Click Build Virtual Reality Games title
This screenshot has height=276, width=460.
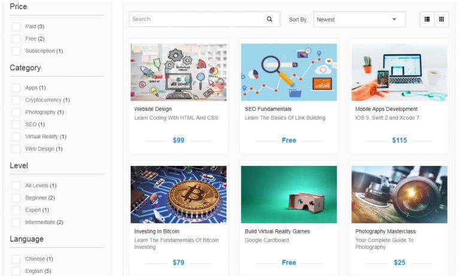pos(277,231)
